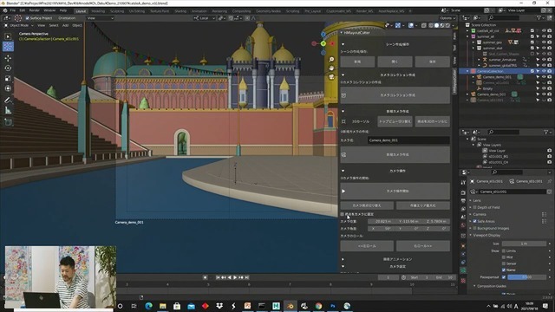This screenshot has height=312, width=555.
Task: Click the viewport pan hand icon
Action: [x=331, y=68]
